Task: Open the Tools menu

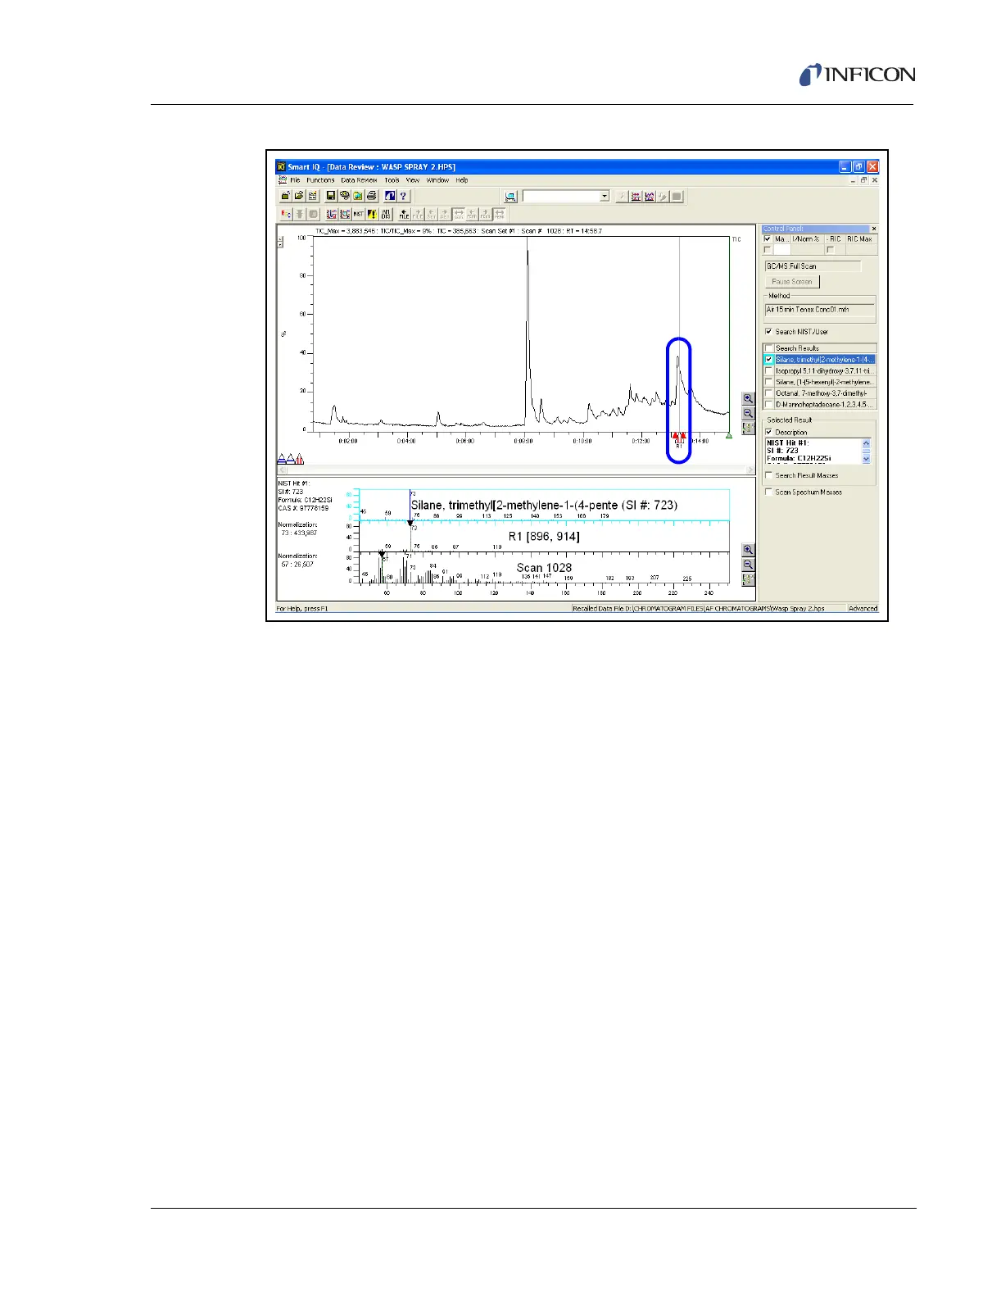Action: coord(392,180)
